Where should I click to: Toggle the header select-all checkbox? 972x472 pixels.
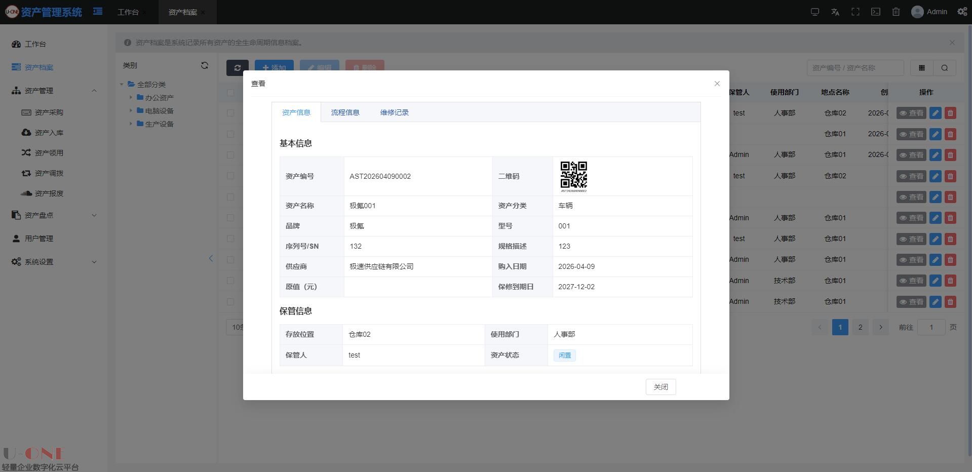pos(230,92)
